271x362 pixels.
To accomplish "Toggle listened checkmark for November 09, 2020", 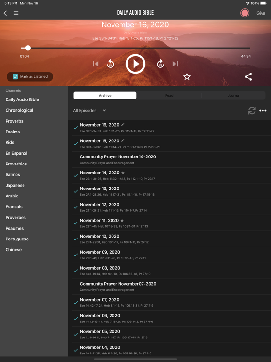I will (76, 255).
